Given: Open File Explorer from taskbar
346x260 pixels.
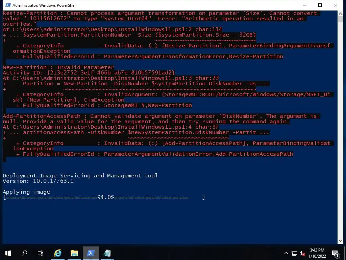Looking at the screenshot, I should tap(74, 253).
